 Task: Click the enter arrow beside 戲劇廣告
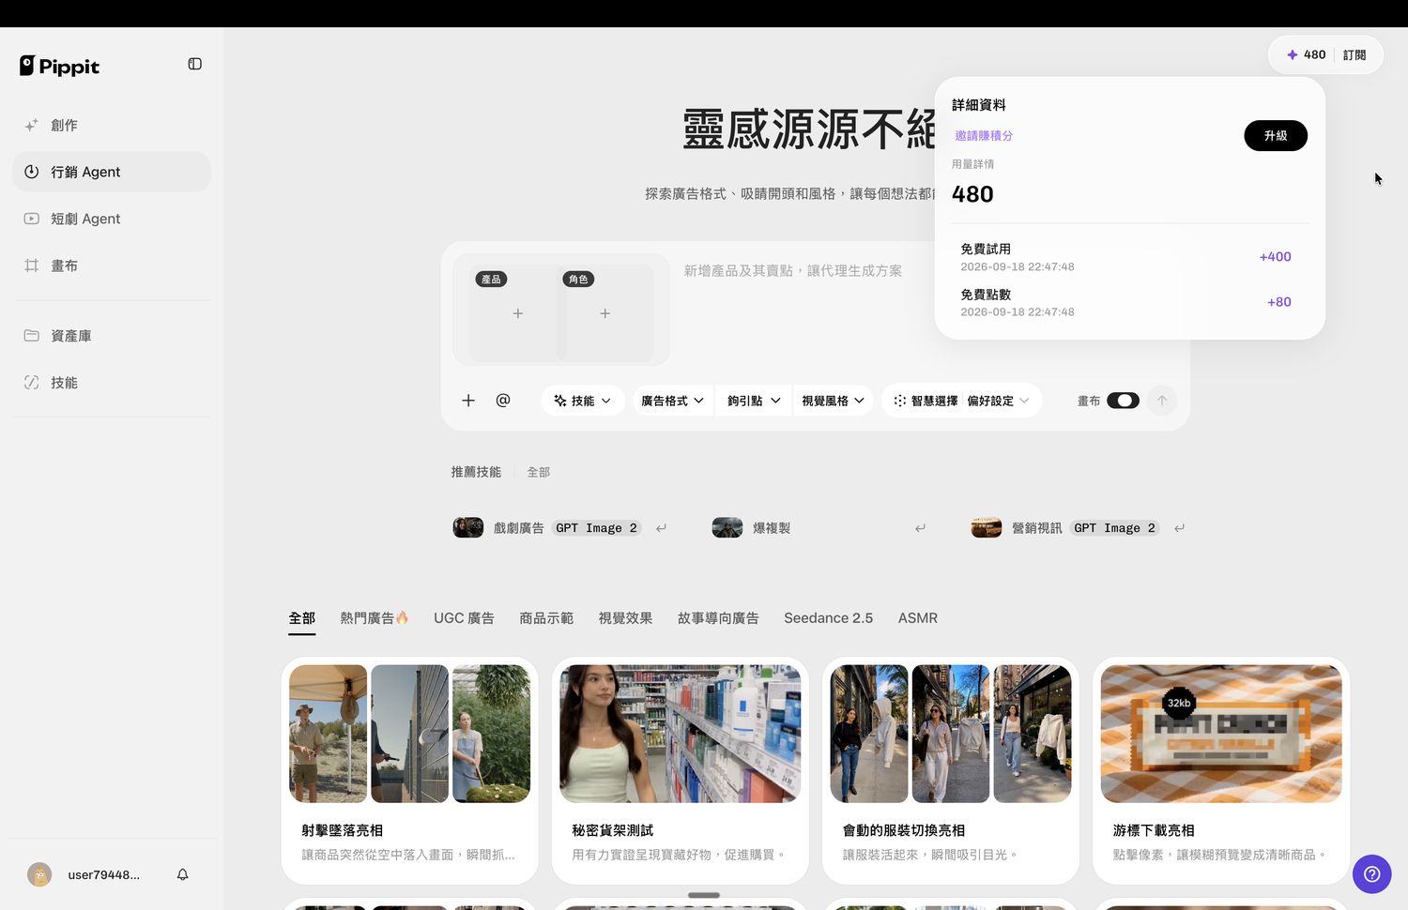pos(661,528)
